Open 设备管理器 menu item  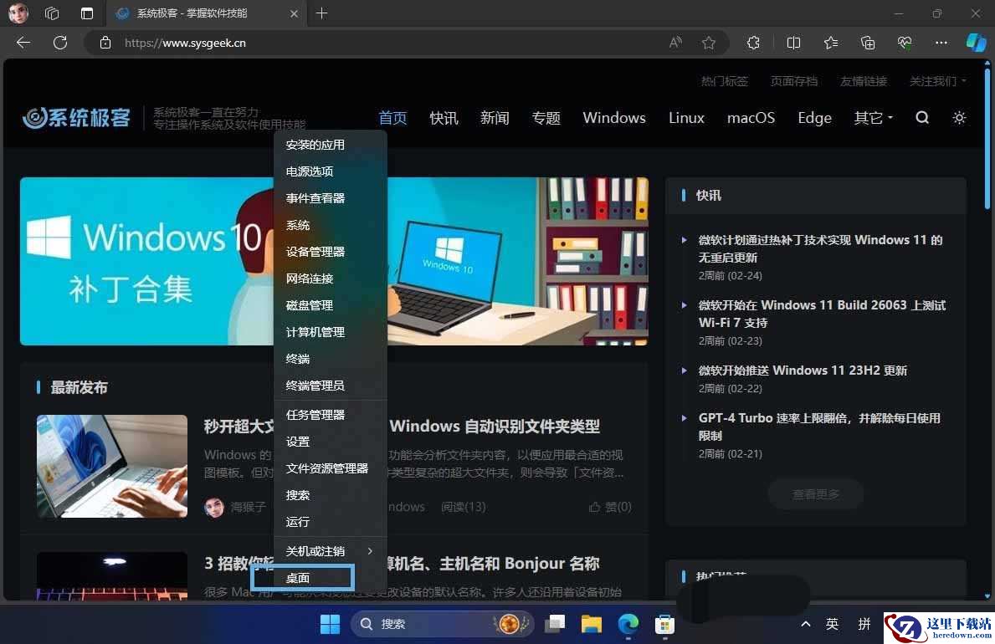[330, 252]
